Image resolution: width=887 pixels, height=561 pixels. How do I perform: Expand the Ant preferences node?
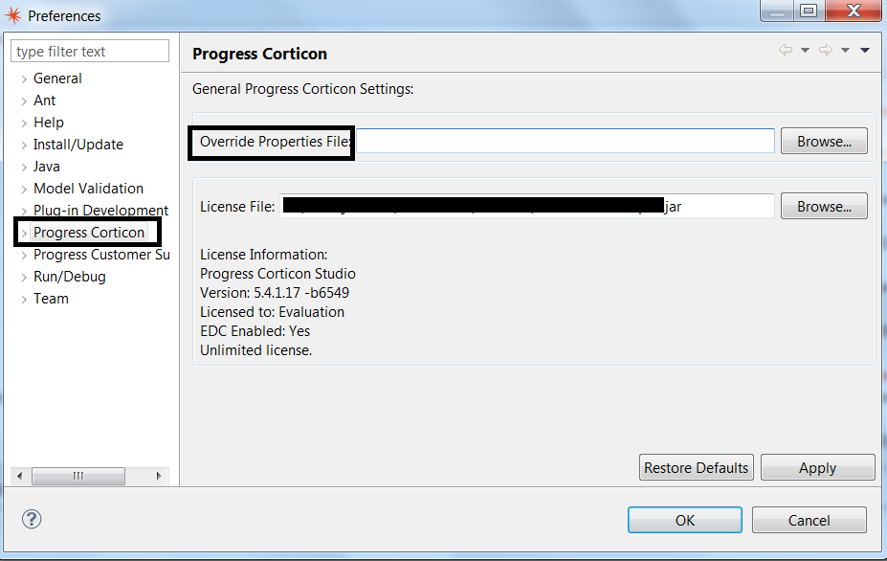[24, 101]
